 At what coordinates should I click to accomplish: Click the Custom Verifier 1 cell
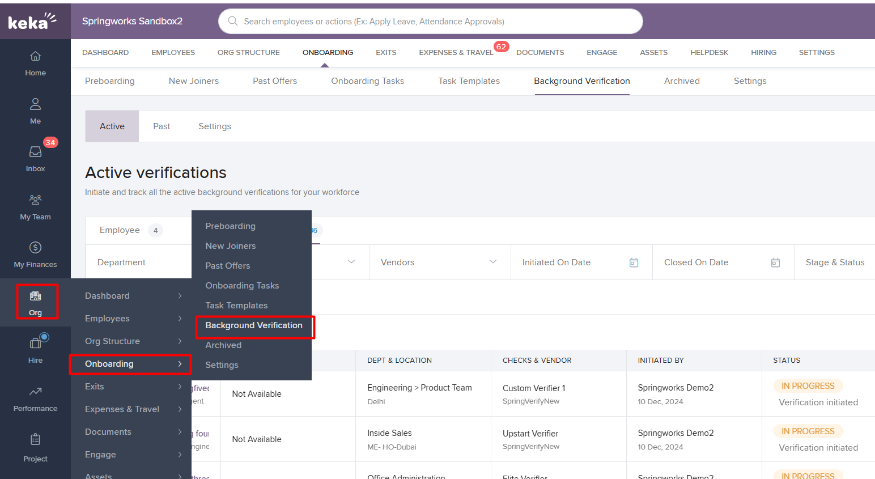point(534,388)
